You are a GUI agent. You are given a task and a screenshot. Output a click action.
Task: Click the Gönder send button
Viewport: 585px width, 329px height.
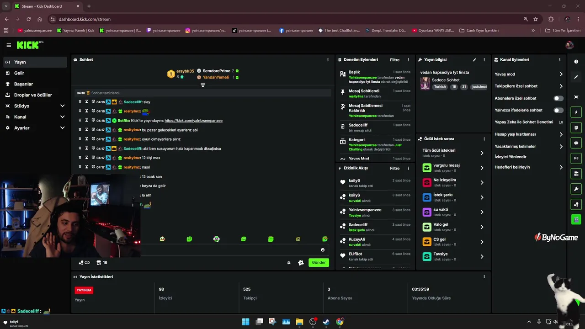pos(319,263)
